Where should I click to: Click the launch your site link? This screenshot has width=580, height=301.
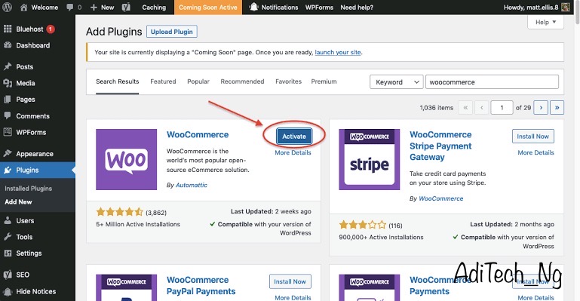338,52
